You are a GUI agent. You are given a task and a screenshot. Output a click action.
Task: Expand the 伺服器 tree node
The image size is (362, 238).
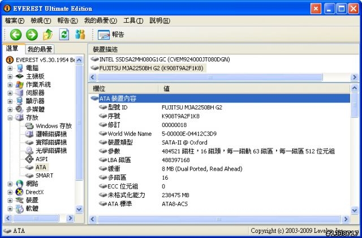point(10,93)
